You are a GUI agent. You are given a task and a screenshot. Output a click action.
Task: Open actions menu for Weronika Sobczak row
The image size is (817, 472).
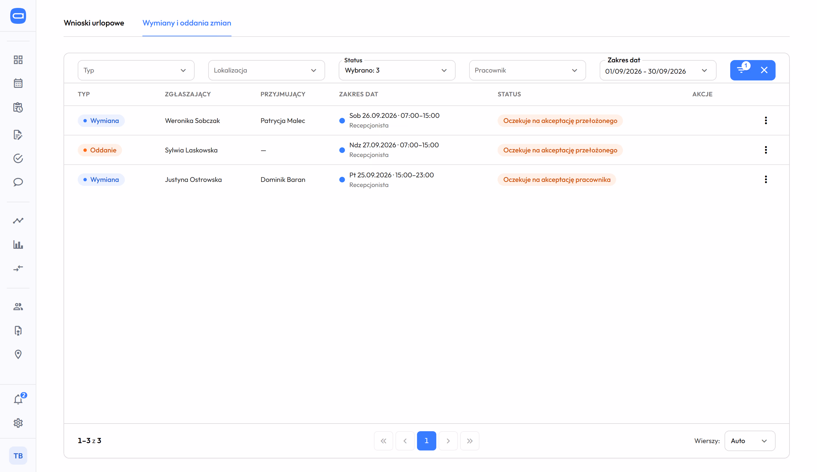point(766,120)
